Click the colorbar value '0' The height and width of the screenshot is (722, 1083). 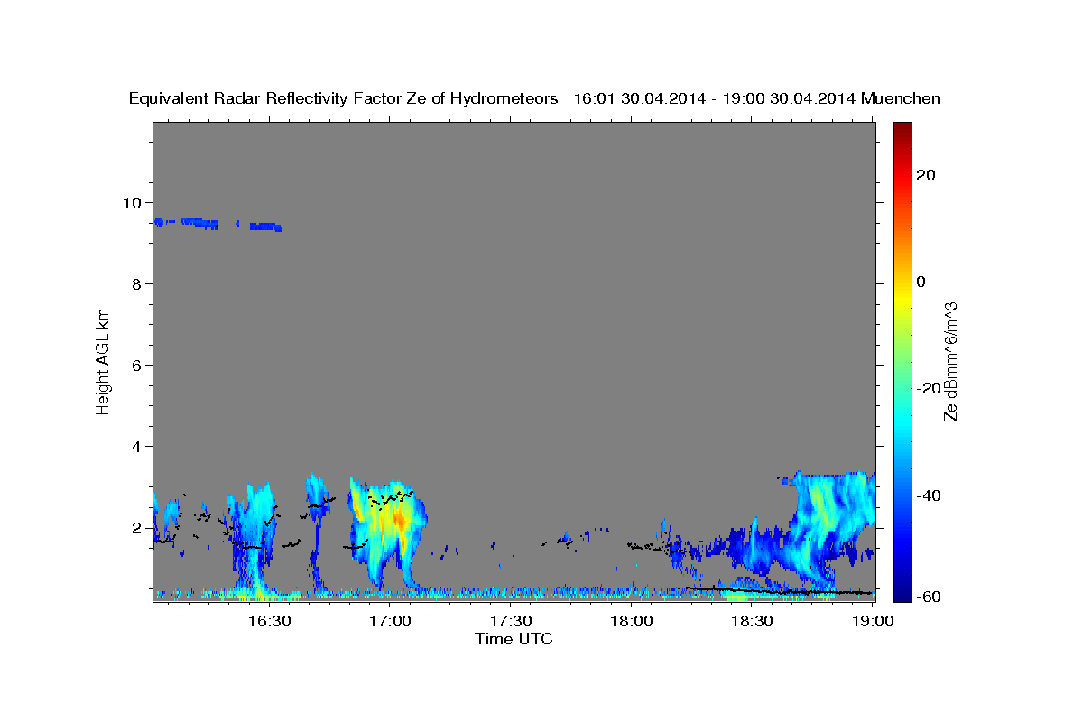(921, 282)
